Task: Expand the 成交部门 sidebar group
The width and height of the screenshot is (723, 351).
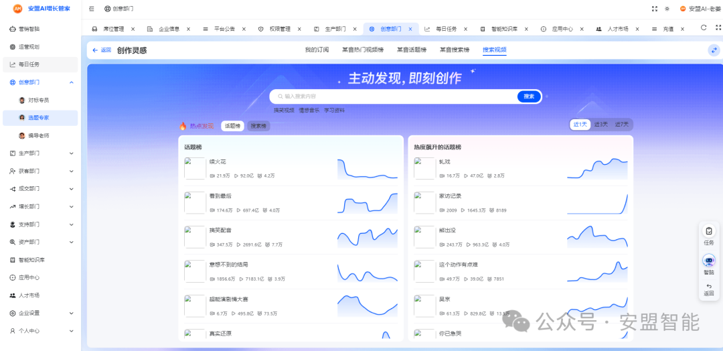Action: (x=72, y=189)
